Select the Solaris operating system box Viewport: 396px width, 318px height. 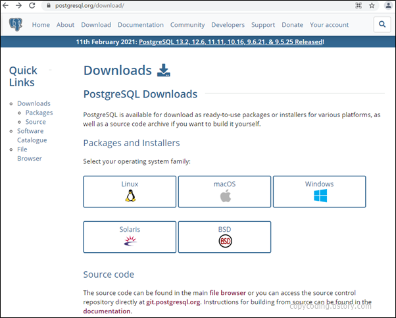(x=130, y=237)
